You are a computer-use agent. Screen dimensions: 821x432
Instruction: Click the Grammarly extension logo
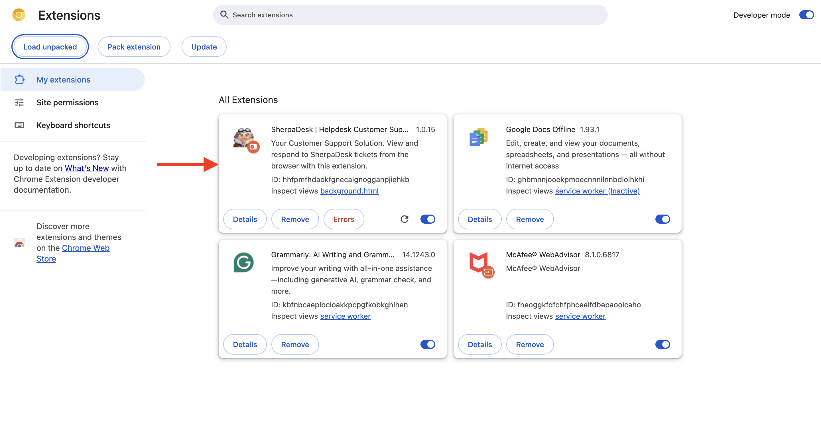coord(243,262)
